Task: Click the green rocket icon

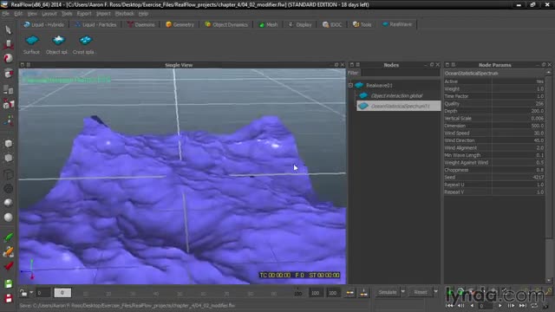Action: 8,237
